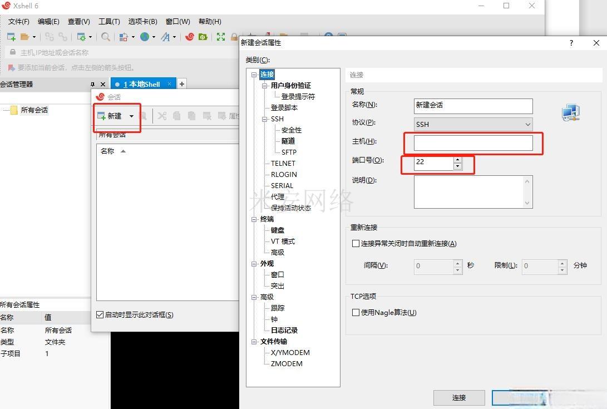Viewport: 607px width, 409px height.
Task: Open the dropdown arrow beside the color scheme icon
Action: tap(133, 37)
